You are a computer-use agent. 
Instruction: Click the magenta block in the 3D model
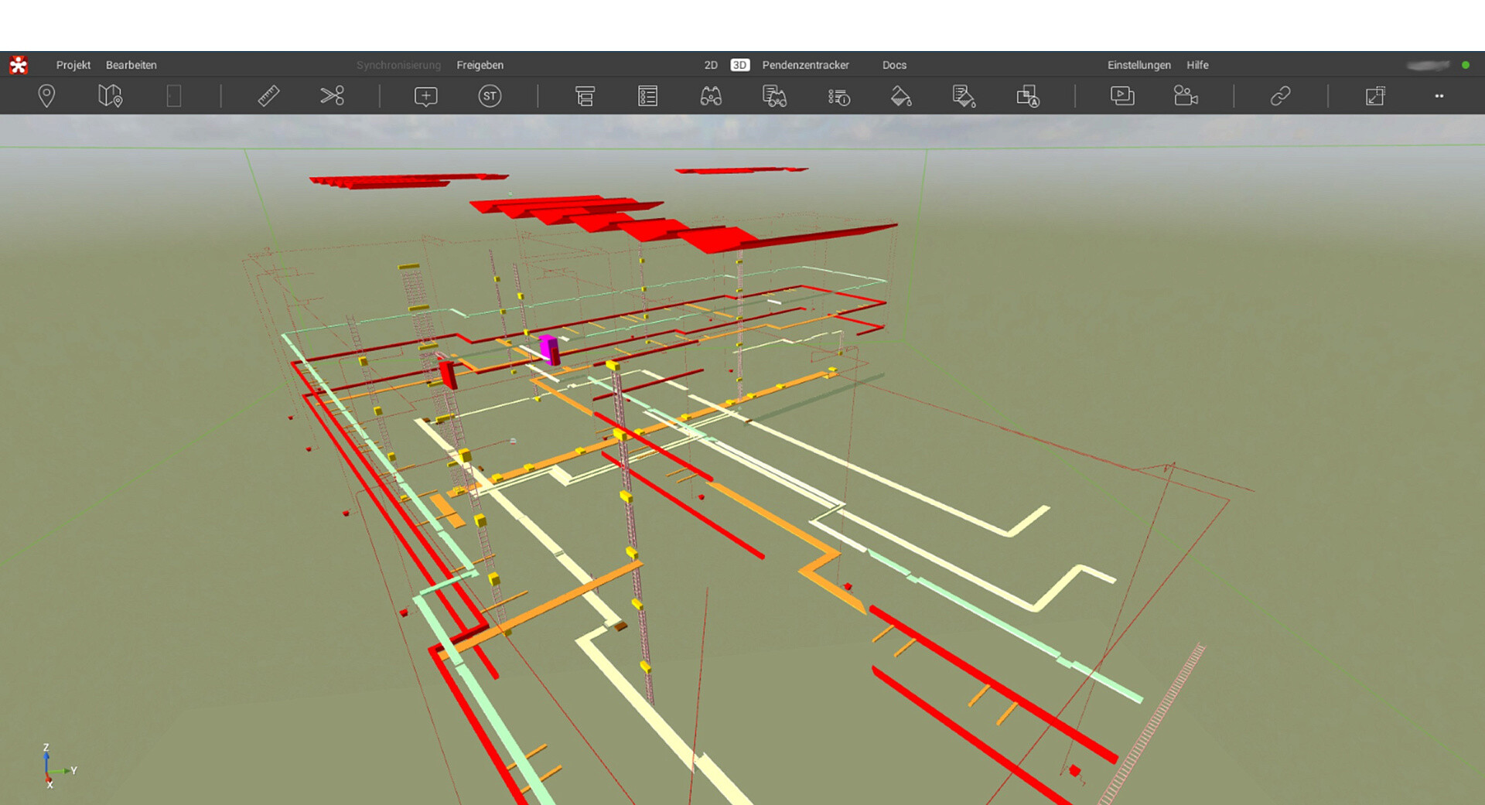549,349
